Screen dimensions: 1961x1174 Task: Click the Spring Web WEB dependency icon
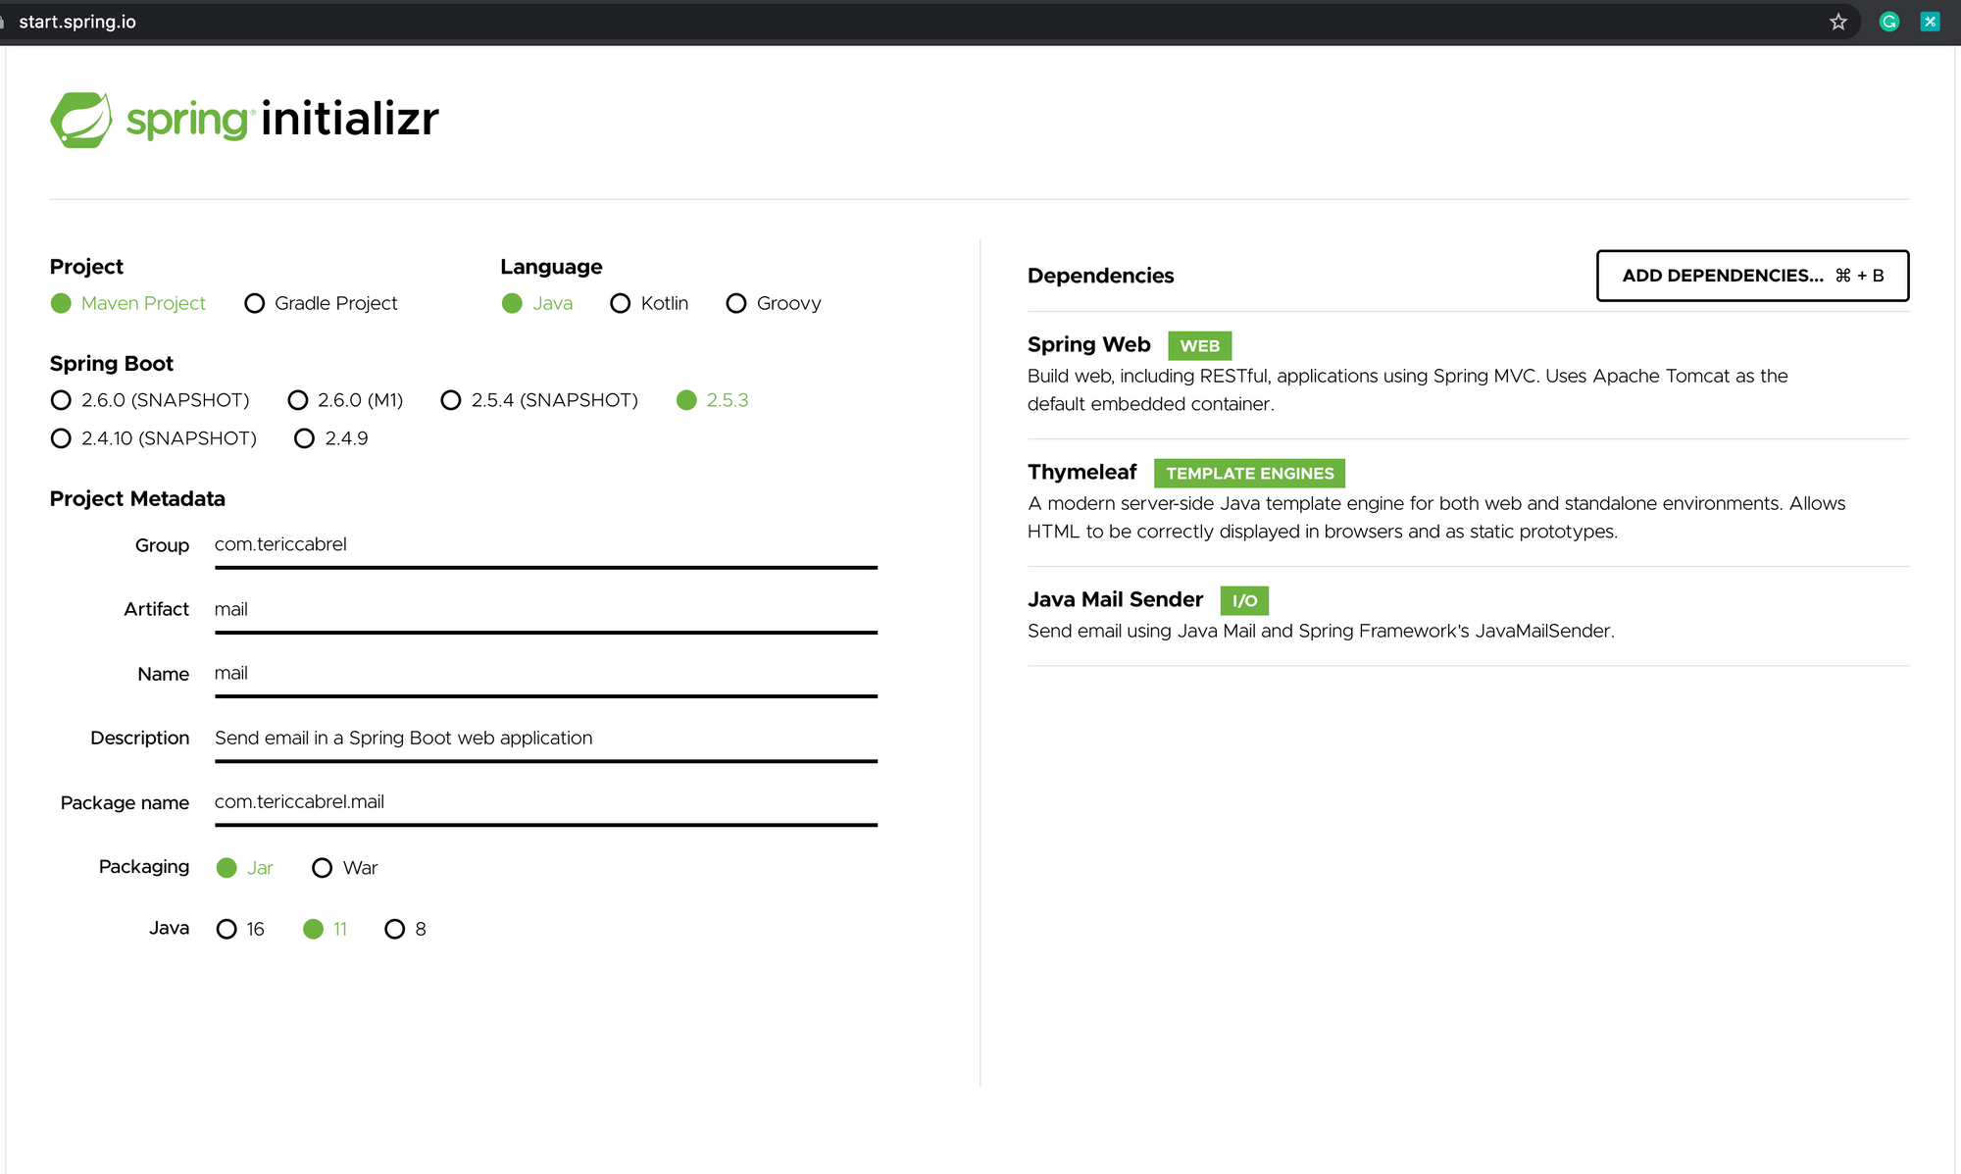[x=1198, y=345]
